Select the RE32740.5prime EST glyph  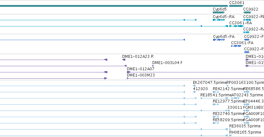coord(216,117)
